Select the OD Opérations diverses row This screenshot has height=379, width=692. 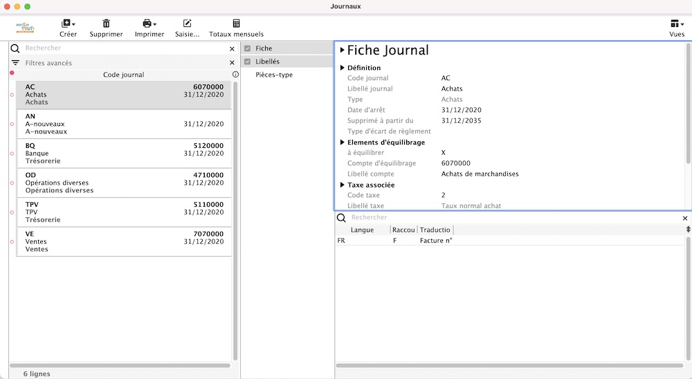[124, 183]
